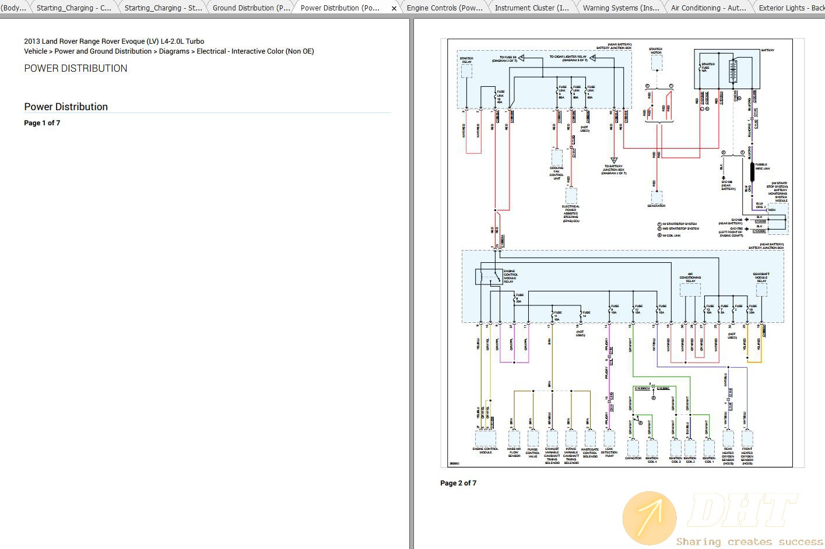Click AIR CONDITIONING RELAY label
Image resolution: width=825 pixels, height=549 pixels.
point(690,277)
